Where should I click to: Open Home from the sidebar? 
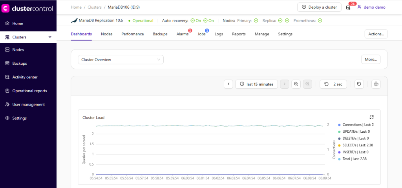(x=18, y=24)
